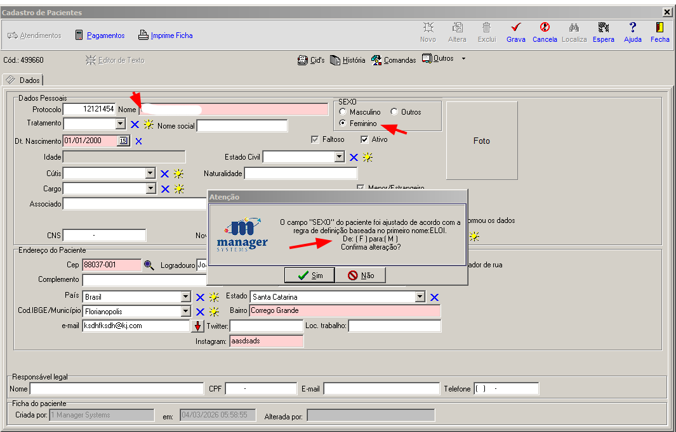Select the Masculino radio button

(343, 112)
